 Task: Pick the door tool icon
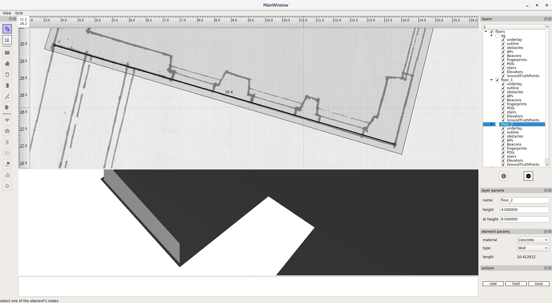click(x=7, y=85)
